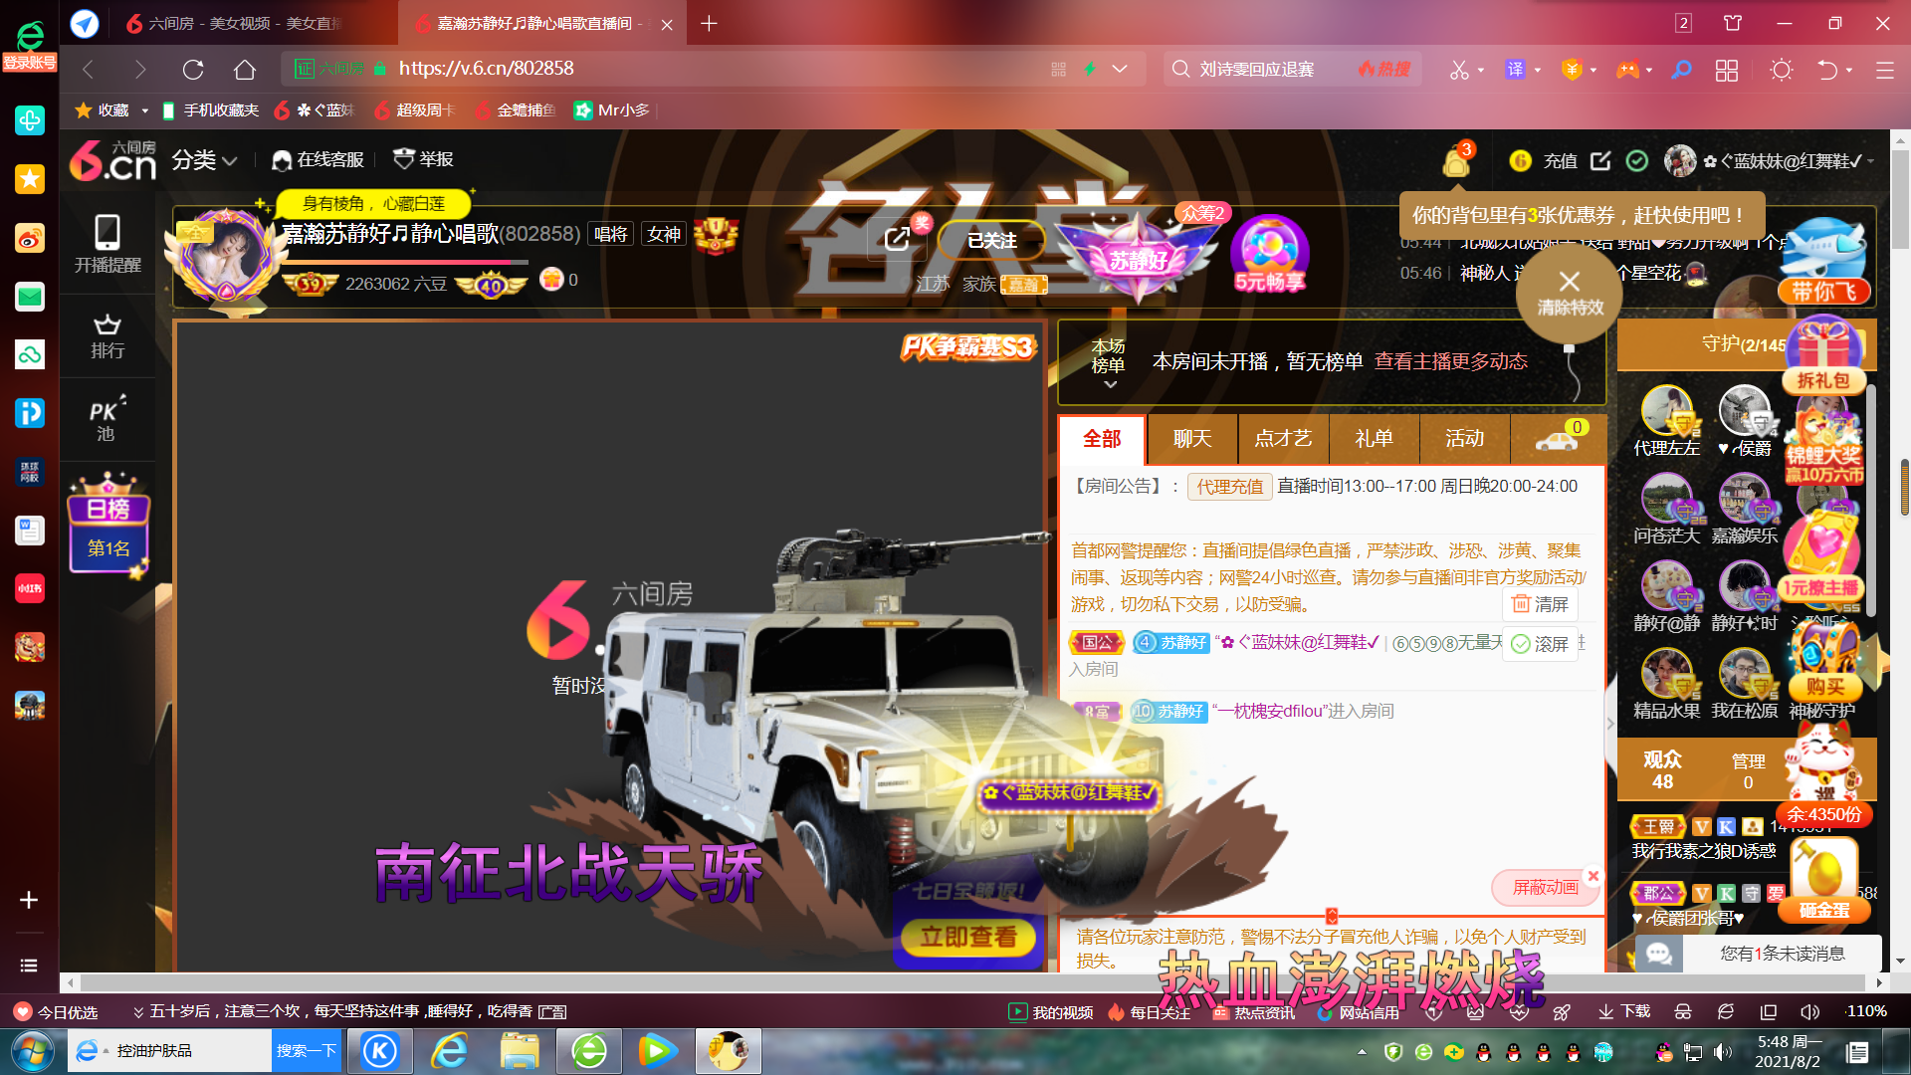Expand the 本场榜单 chevron

[x=1110, y=384]
